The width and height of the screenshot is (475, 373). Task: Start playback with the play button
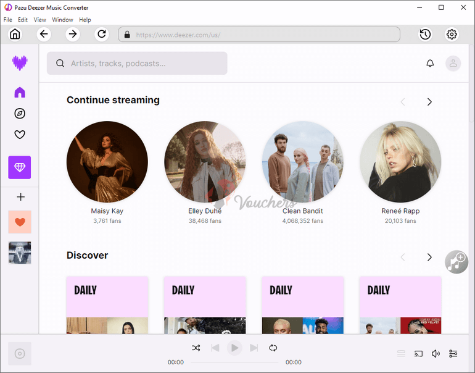click(234, 348)
